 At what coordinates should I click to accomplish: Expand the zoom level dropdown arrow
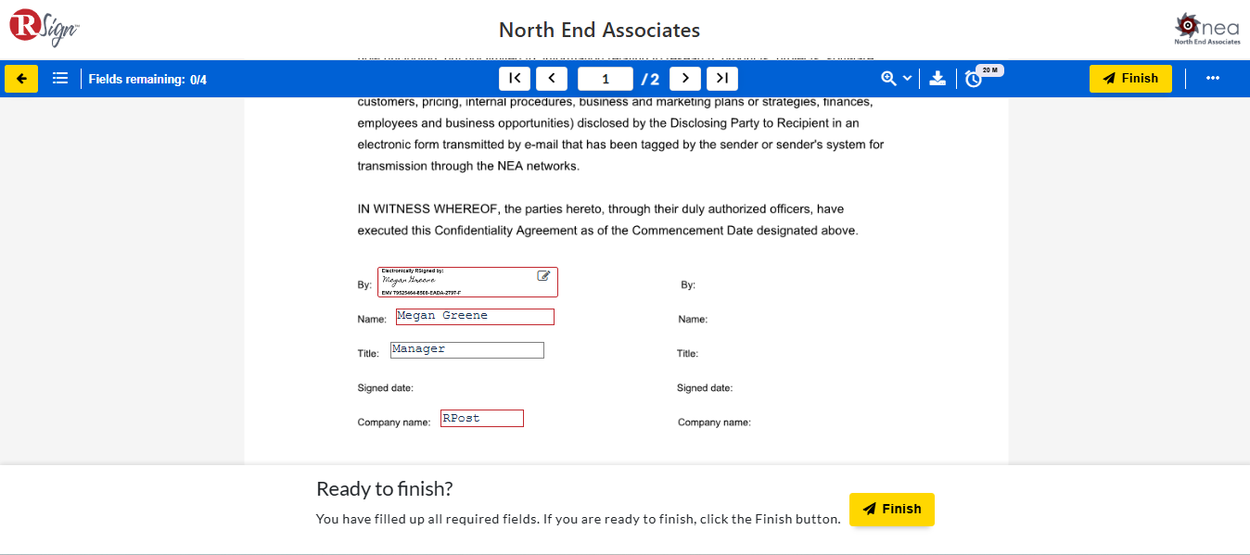[908, 79]
